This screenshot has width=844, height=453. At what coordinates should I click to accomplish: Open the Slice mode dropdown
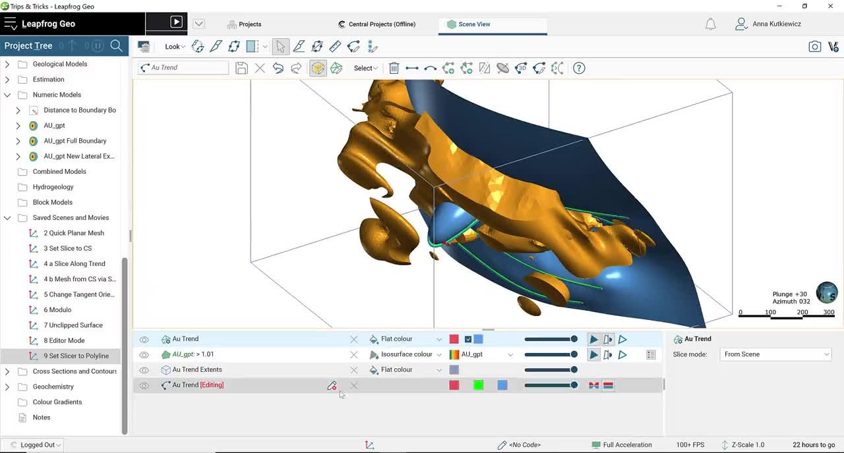(x=776, y=354)
